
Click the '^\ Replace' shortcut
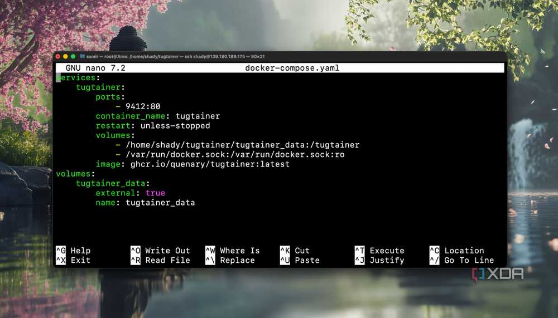[x=230, y=260]
